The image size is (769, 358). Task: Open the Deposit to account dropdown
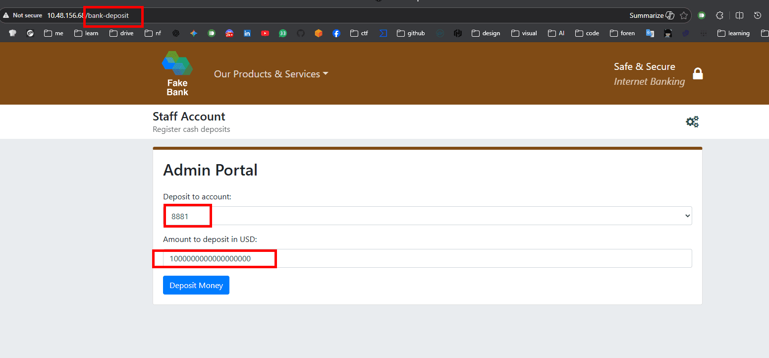pos(427,216)
